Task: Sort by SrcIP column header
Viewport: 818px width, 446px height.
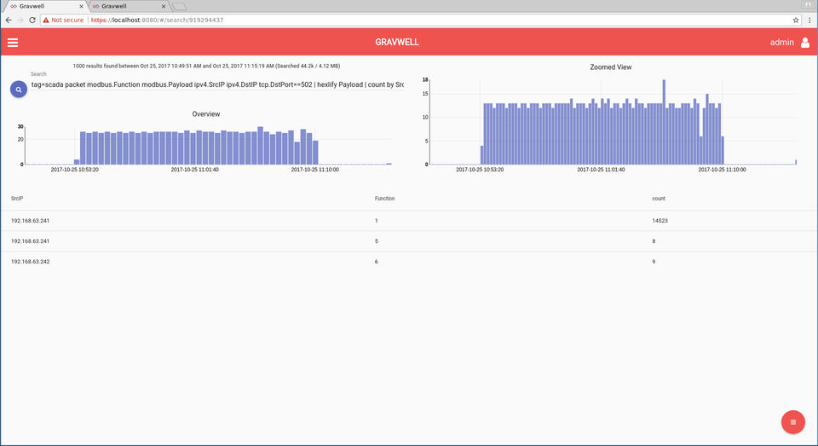Action: [17, 199]
